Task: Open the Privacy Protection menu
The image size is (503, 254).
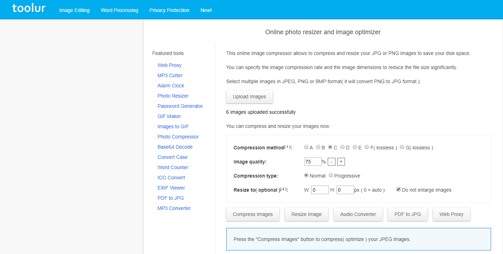Action: click(169, 10)
